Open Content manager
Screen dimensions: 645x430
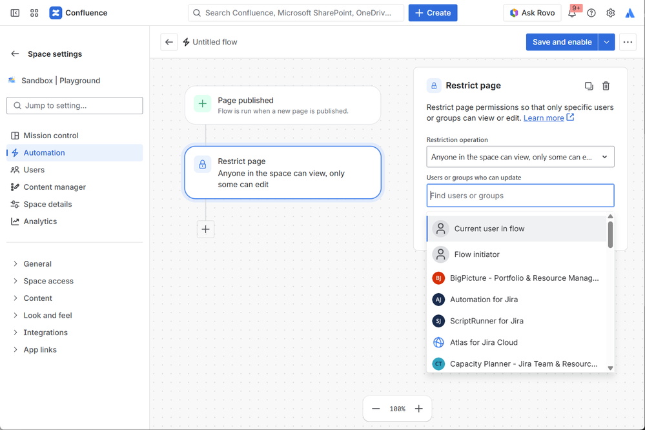click(74, 187)
